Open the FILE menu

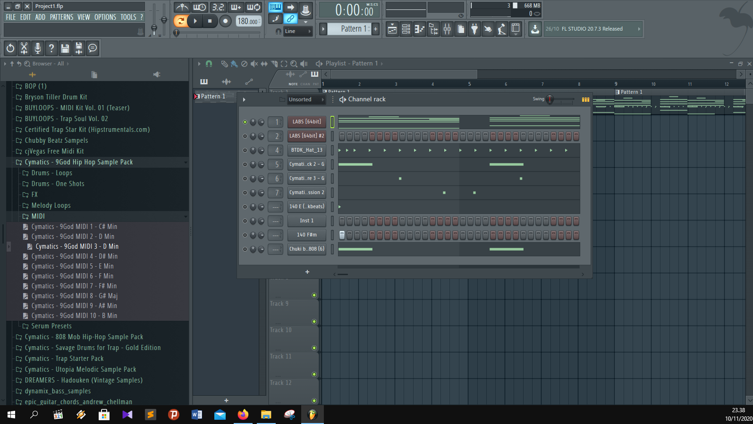point(11,17)
